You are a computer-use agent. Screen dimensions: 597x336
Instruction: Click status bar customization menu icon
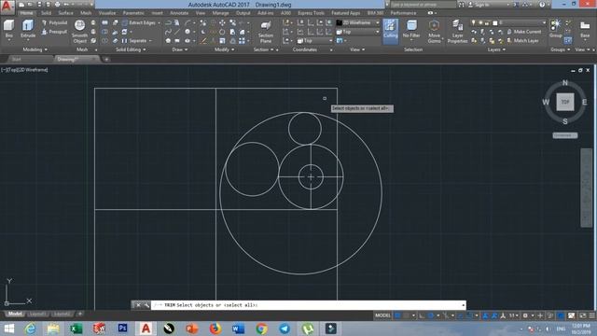[x=591, y=315]
